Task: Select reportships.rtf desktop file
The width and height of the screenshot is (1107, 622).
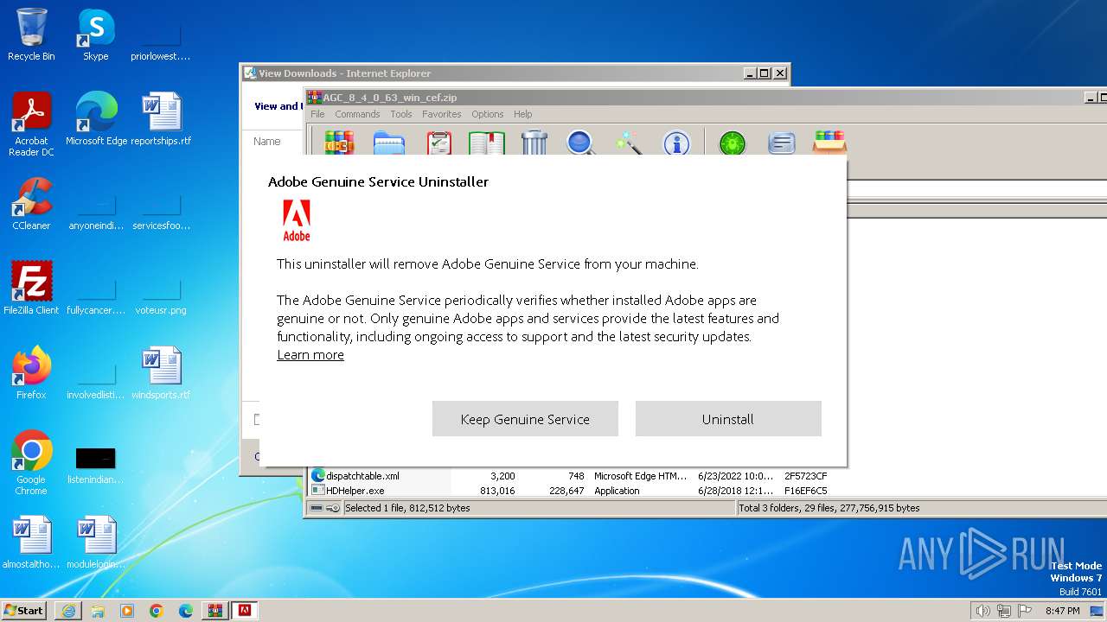Action: (x=161, y=118)
